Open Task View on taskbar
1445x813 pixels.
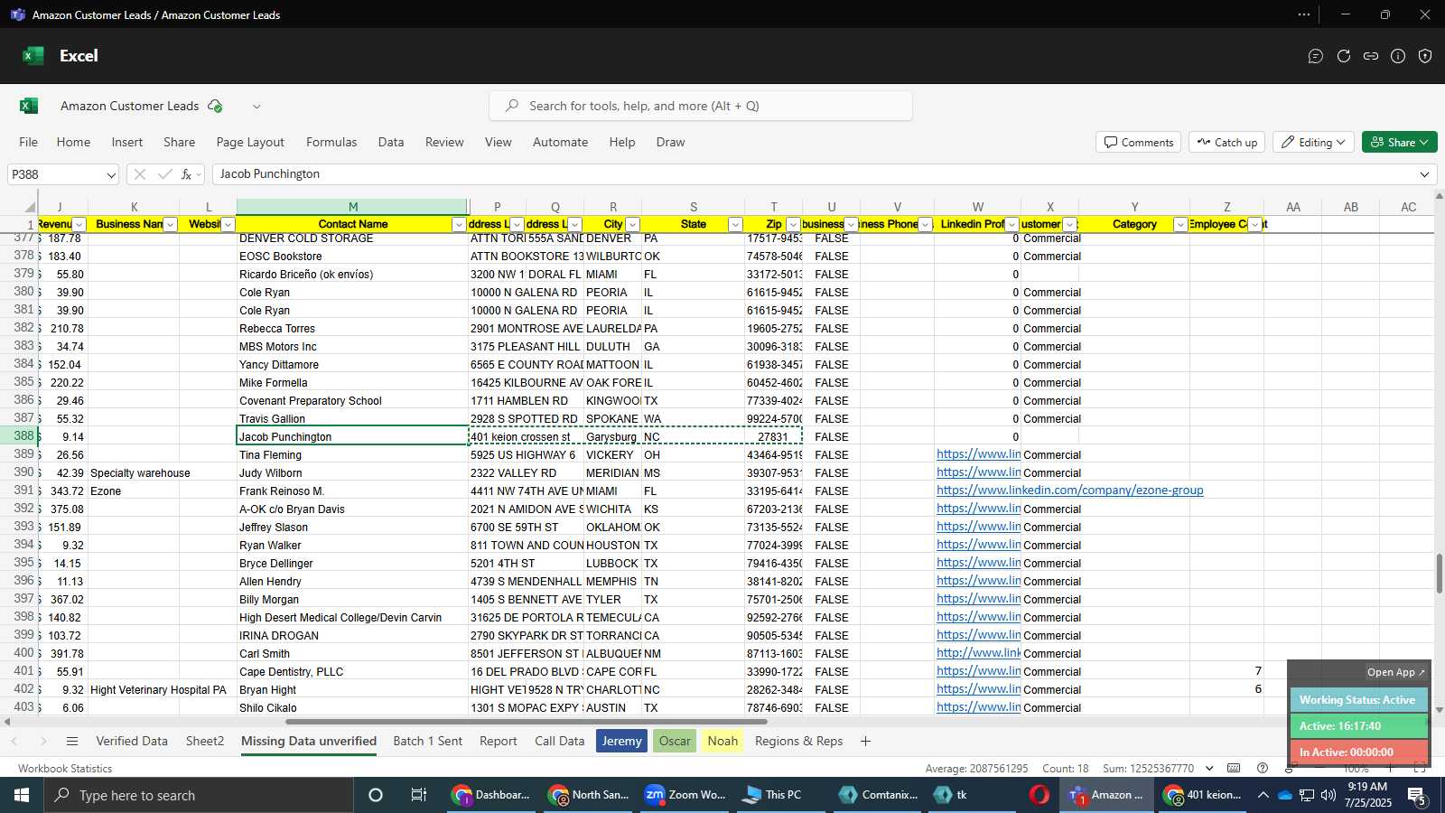point(419,795)
